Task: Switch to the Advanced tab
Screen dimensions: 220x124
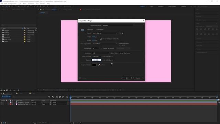Action: (90, 29)
